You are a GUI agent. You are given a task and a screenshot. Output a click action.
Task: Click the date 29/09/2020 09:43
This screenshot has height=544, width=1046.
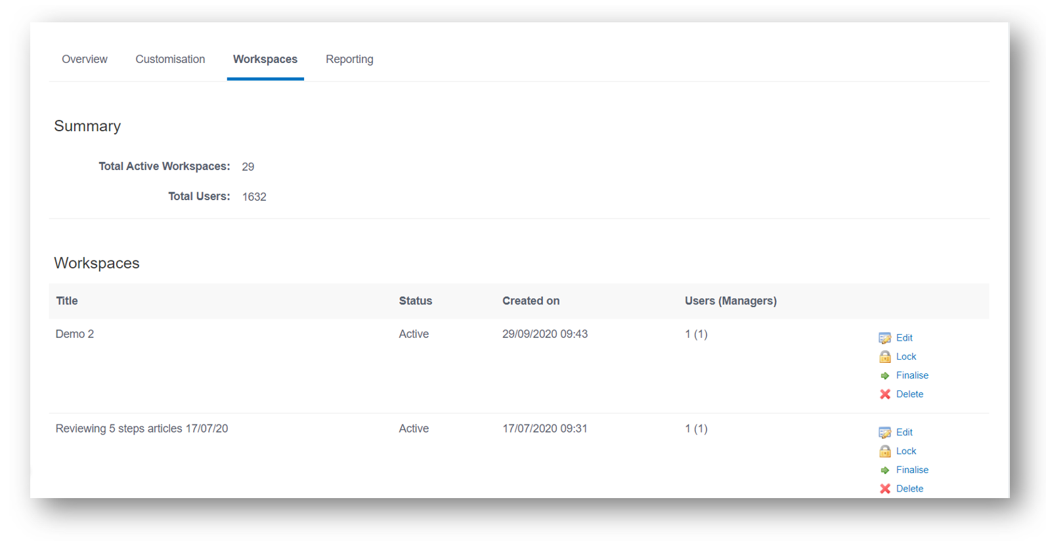tap(545, 334)
